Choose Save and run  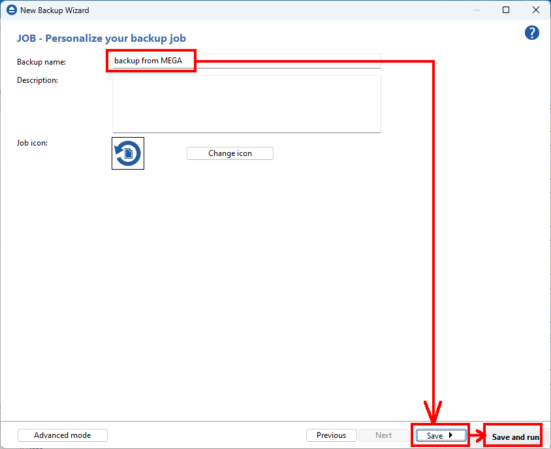(x=515, y=437)
